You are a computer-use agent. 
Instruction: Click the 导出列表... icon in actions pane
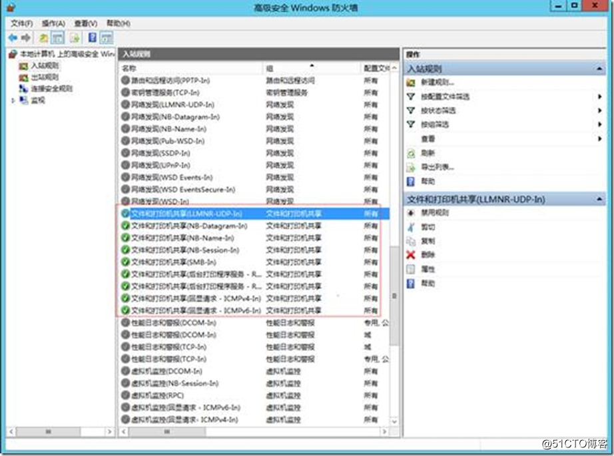click(x=411, y=168)
